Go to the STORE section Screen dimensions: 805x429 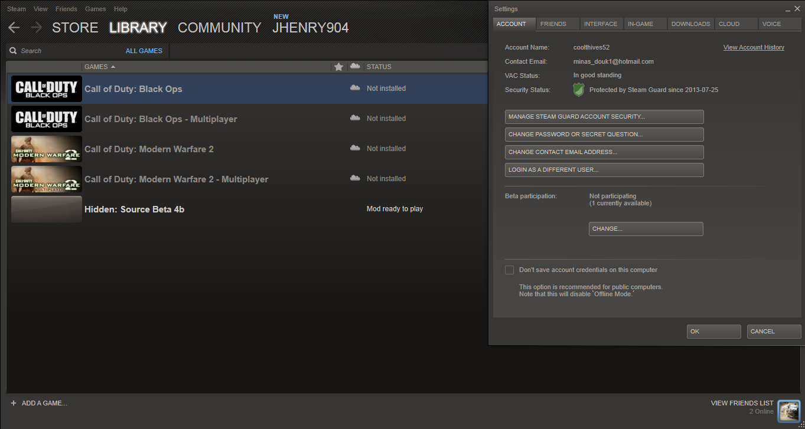[75, 28]
